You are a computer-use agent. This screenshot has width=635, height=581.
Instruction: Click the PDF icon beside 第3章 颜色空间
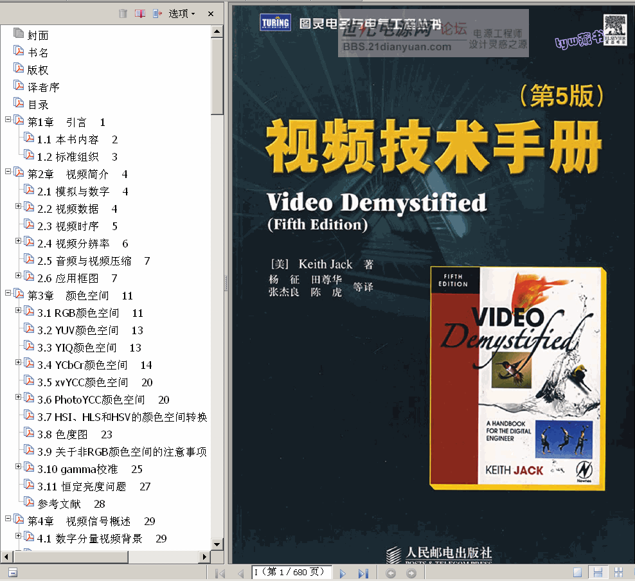point(19,294)
